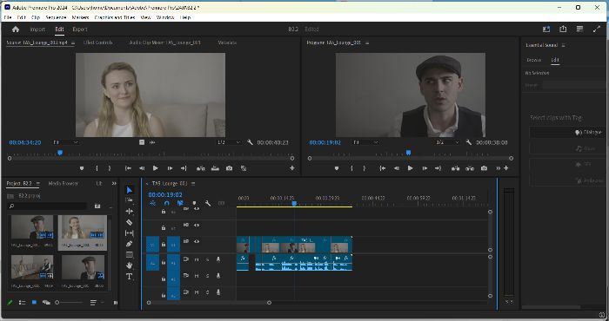Image resolution: width=609 pixels, height=321 pixels.
Task: Export frame camera icon in Source monitor
Action: coord(230,168)
